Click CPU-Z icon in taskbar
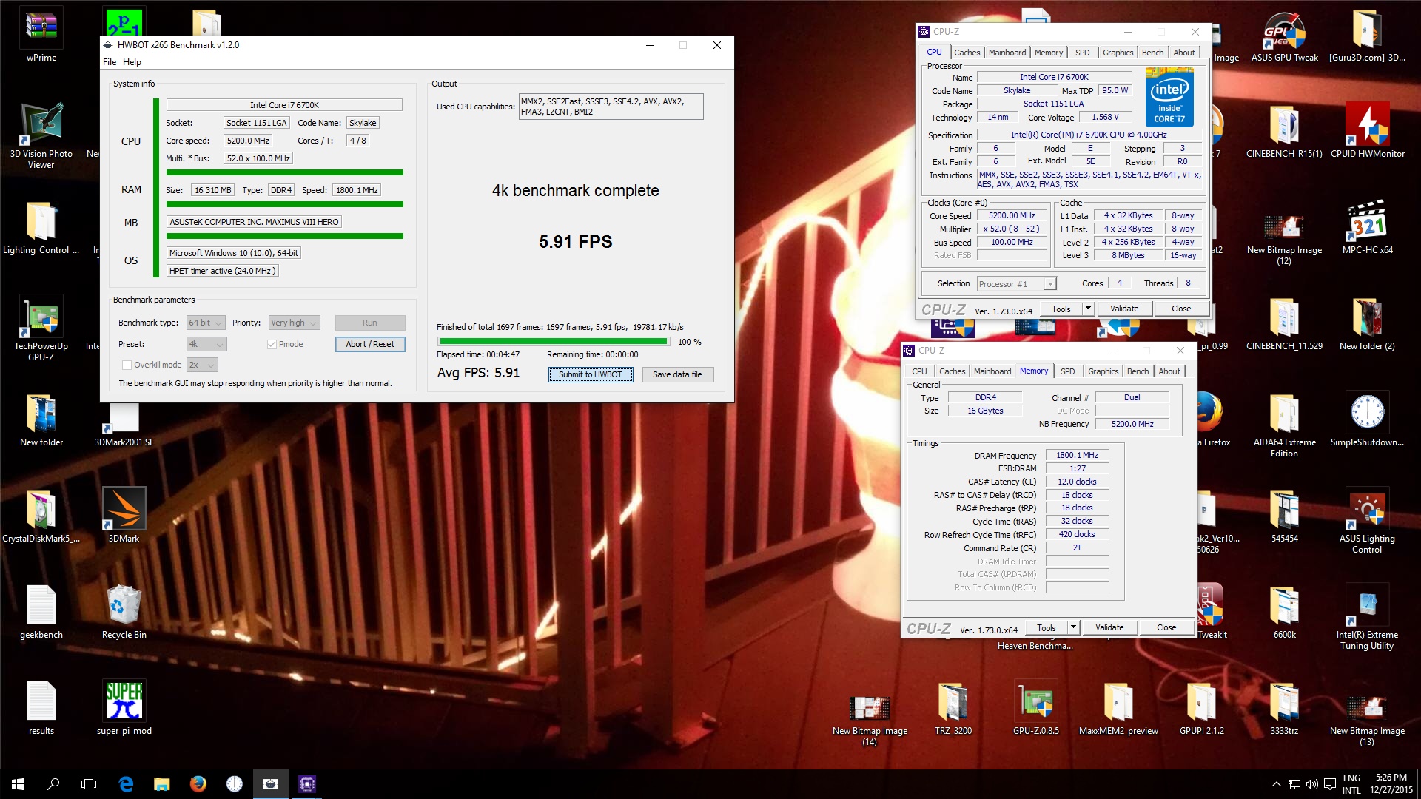 306,784
